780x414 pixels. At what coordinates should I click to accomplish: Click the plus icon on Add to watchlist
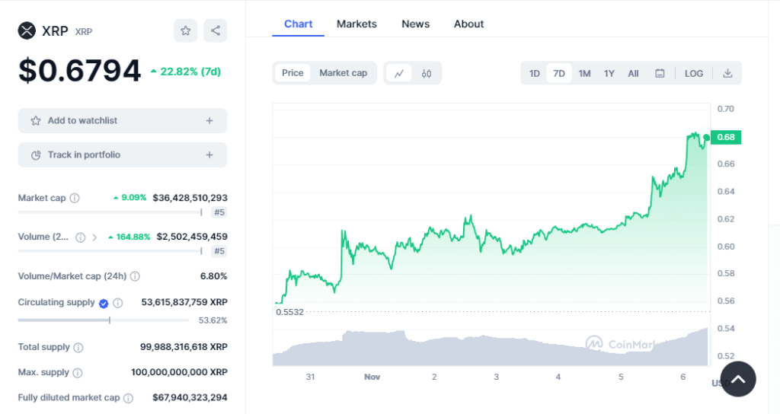tap(209, 121)
